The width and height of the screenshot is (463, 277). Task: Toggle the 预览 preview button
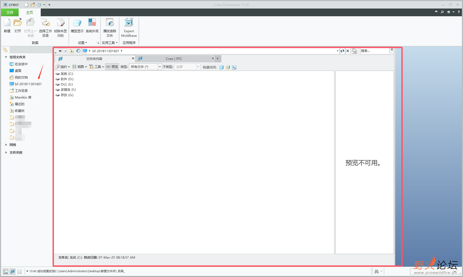pos(112,67)
